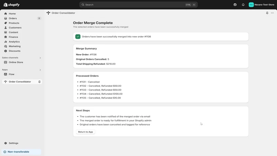Screen dimensions: 277x156
Task: Open the three-dot menu in the app header
Action: click(272, 13)
